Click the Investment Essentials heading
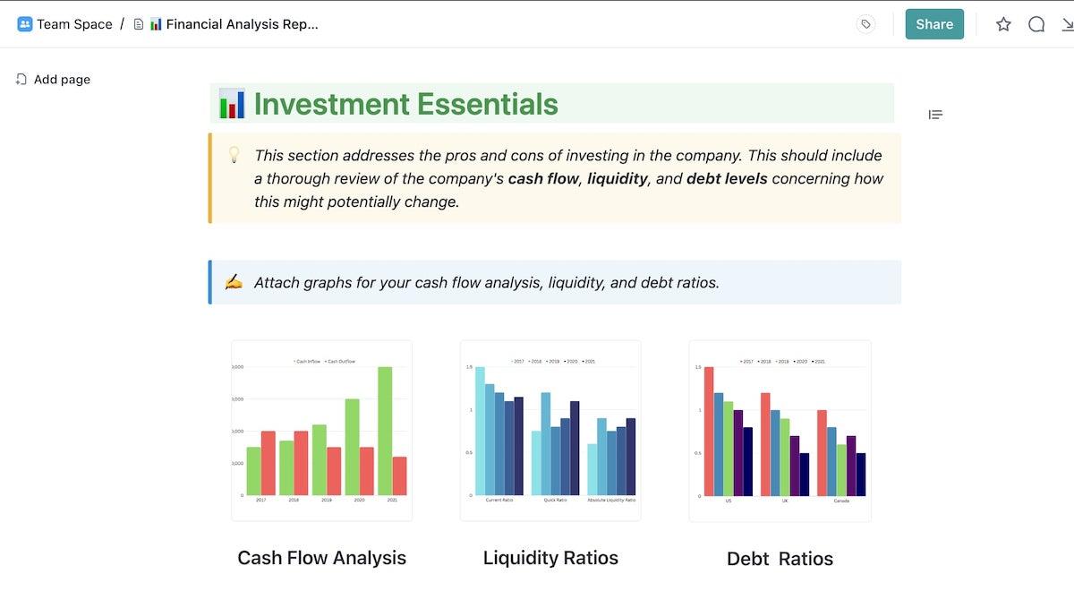 [405, 104]
